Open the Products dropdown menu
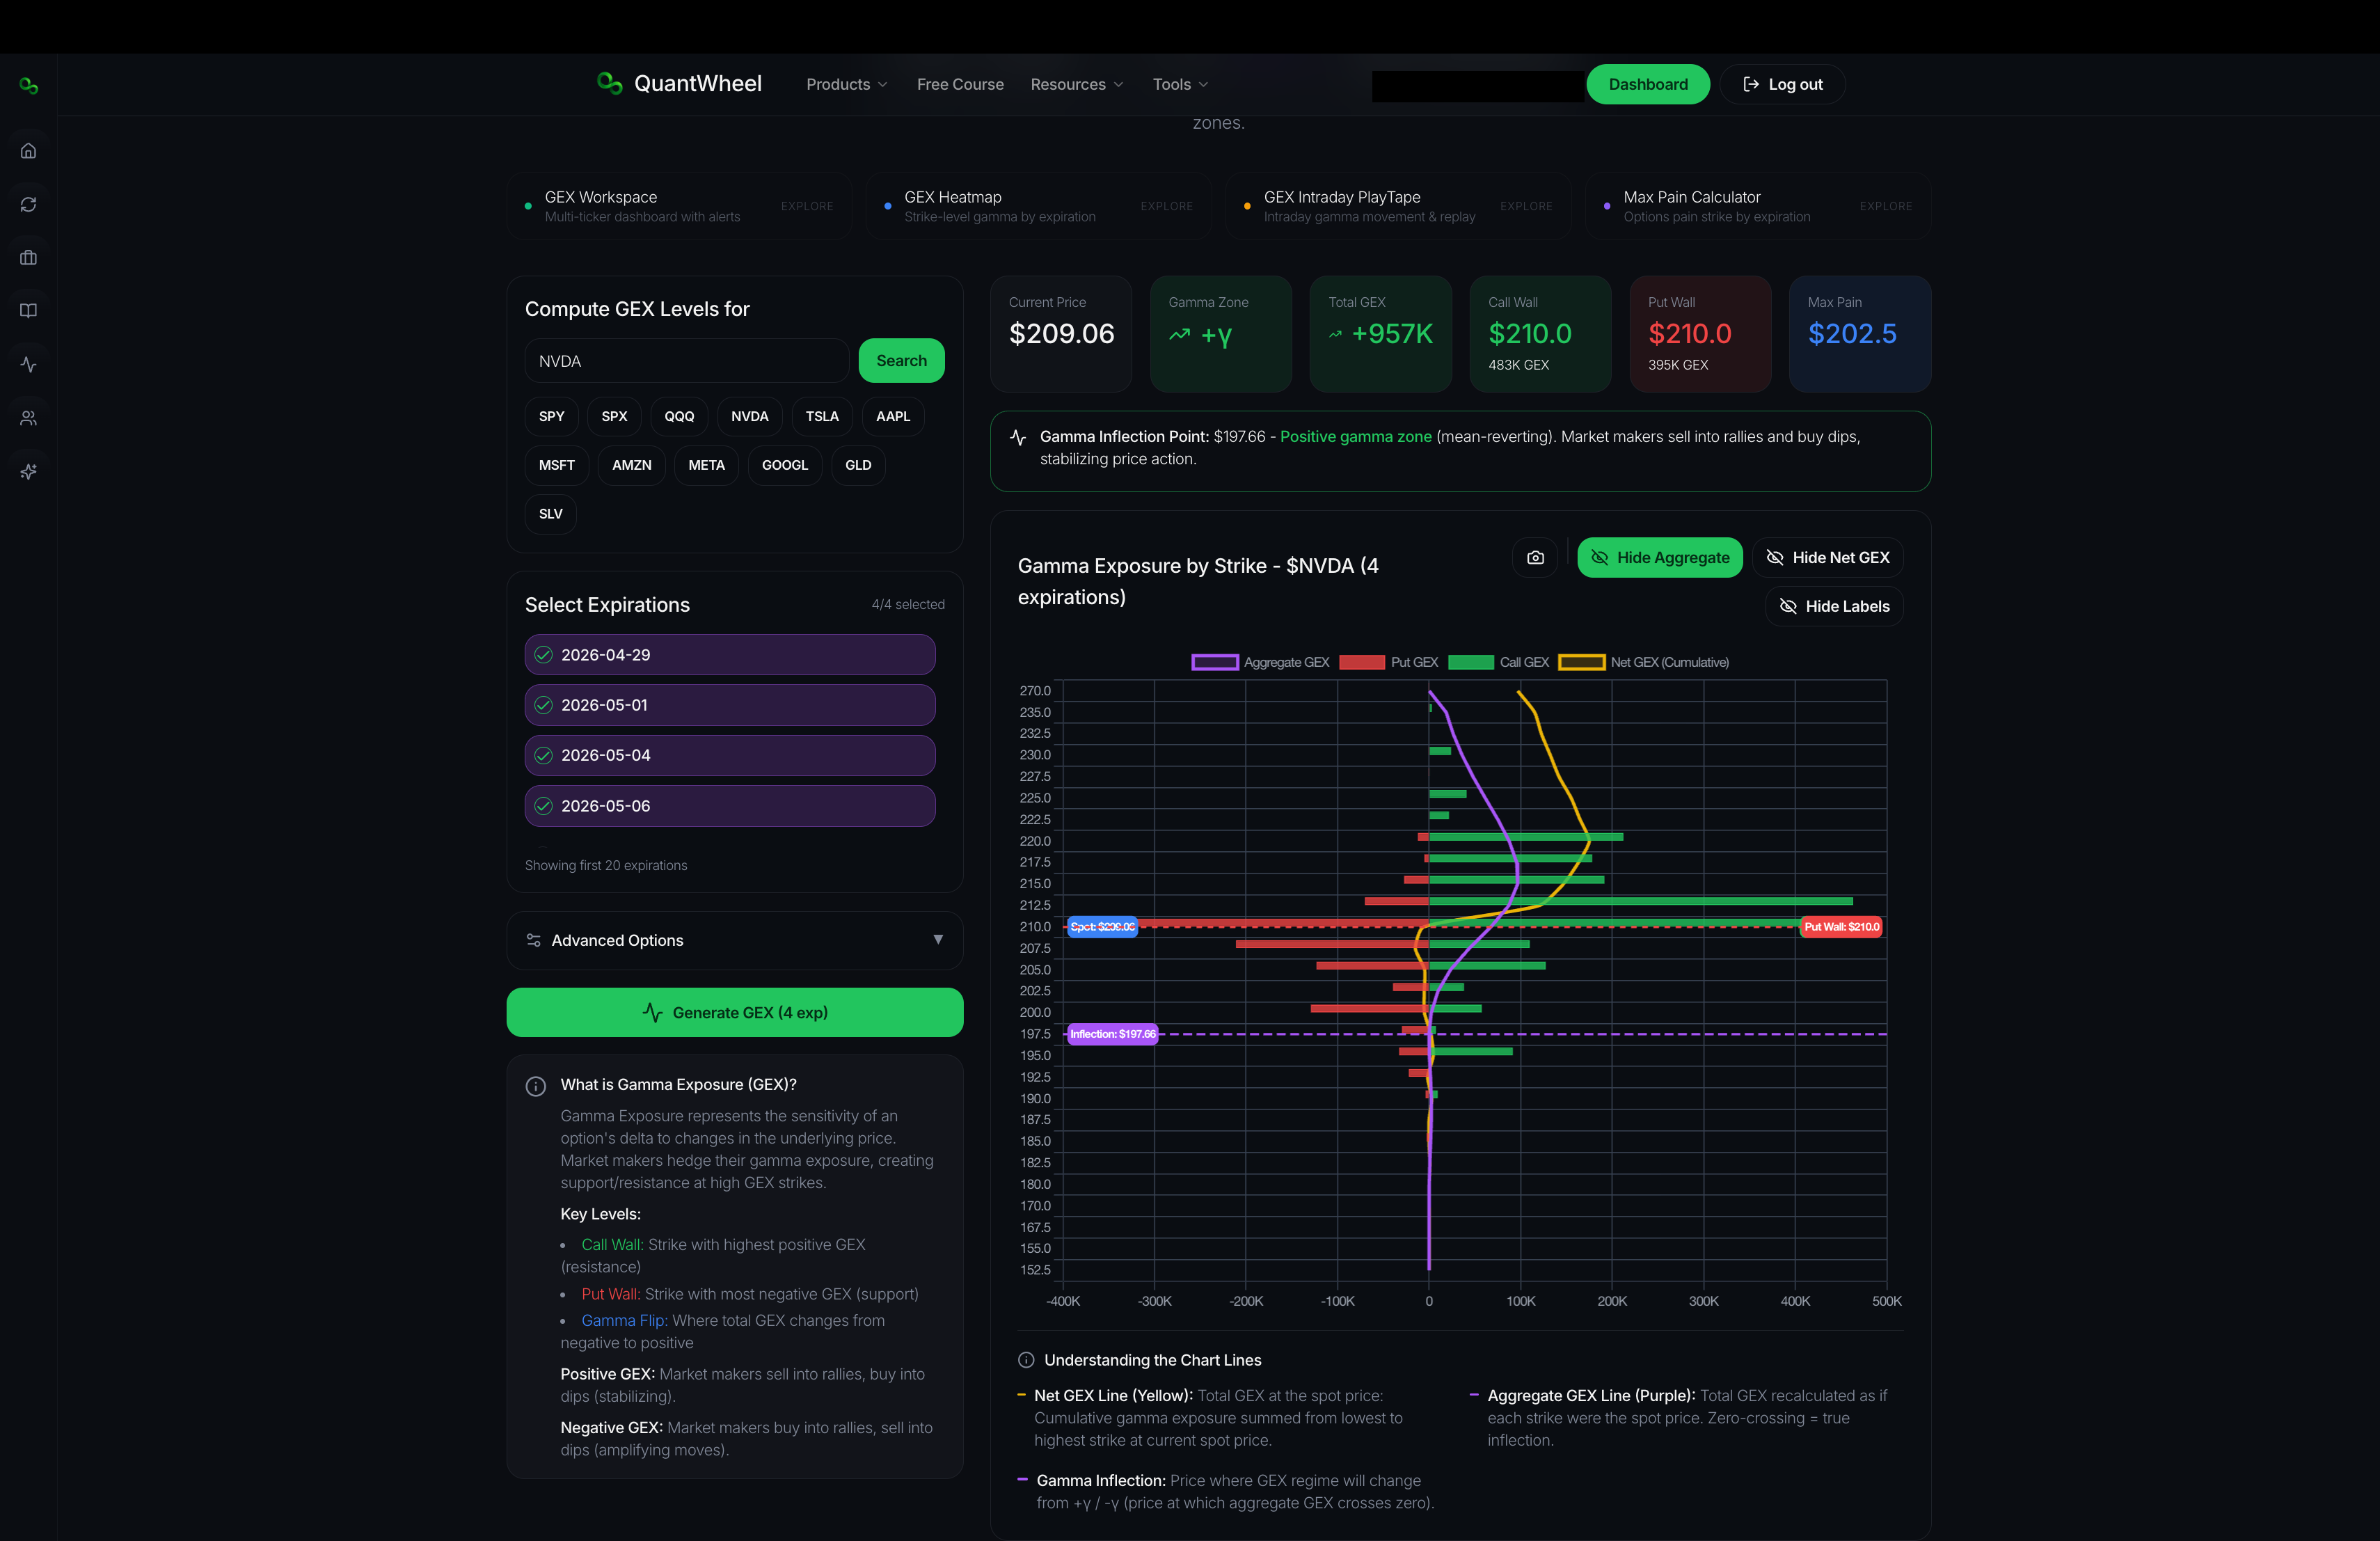The height and width of the screenshot is (1541, 2380). click(x=847, y=84)
